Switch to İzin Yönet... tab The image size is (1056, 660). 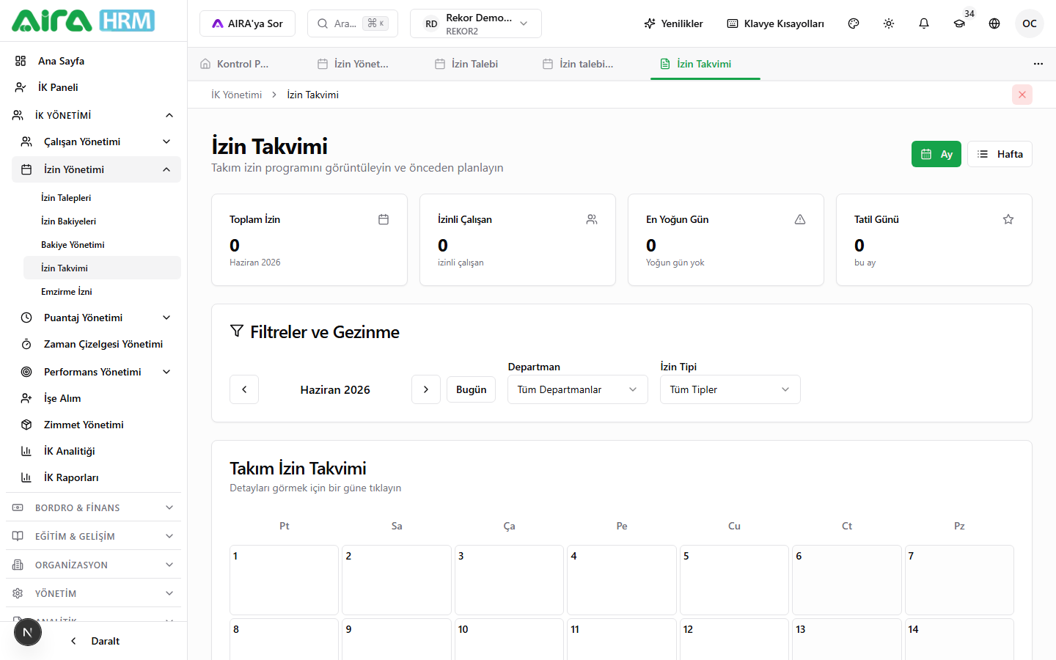click(x=353, y=64)
